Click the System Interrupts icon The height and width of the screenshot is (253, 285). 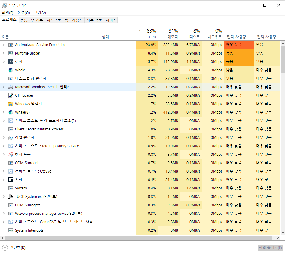click(11, 230)
